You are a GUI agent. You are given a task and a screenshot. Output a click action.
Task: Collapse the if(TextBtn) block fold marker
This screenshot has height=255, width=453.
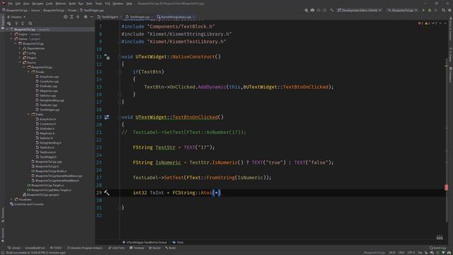120,72
